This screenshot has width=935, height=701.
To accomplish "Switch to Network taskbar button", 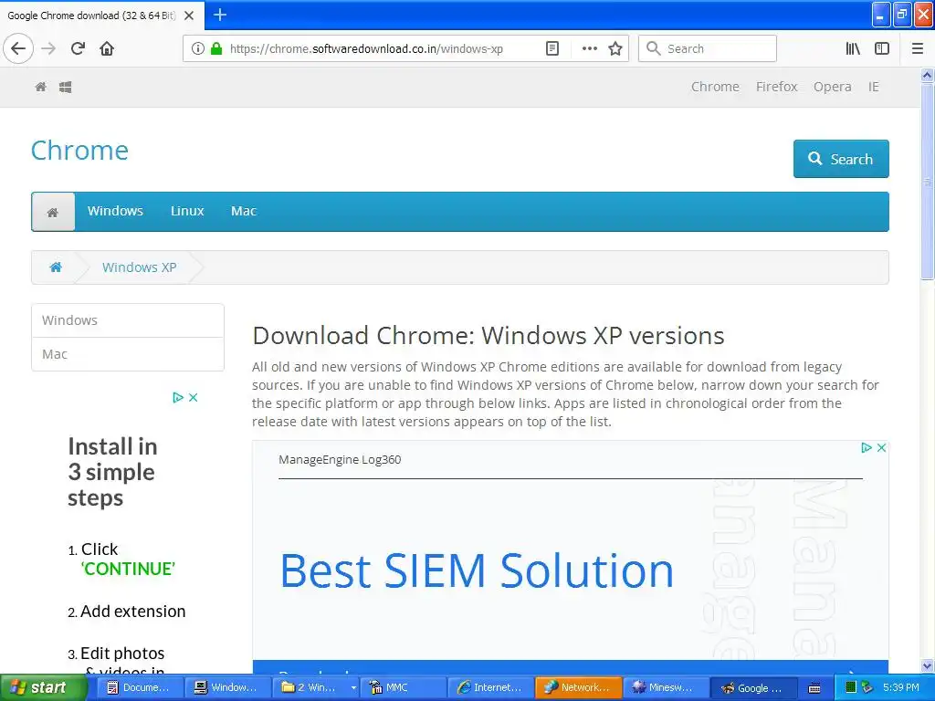I will click(x=578, y=688).
